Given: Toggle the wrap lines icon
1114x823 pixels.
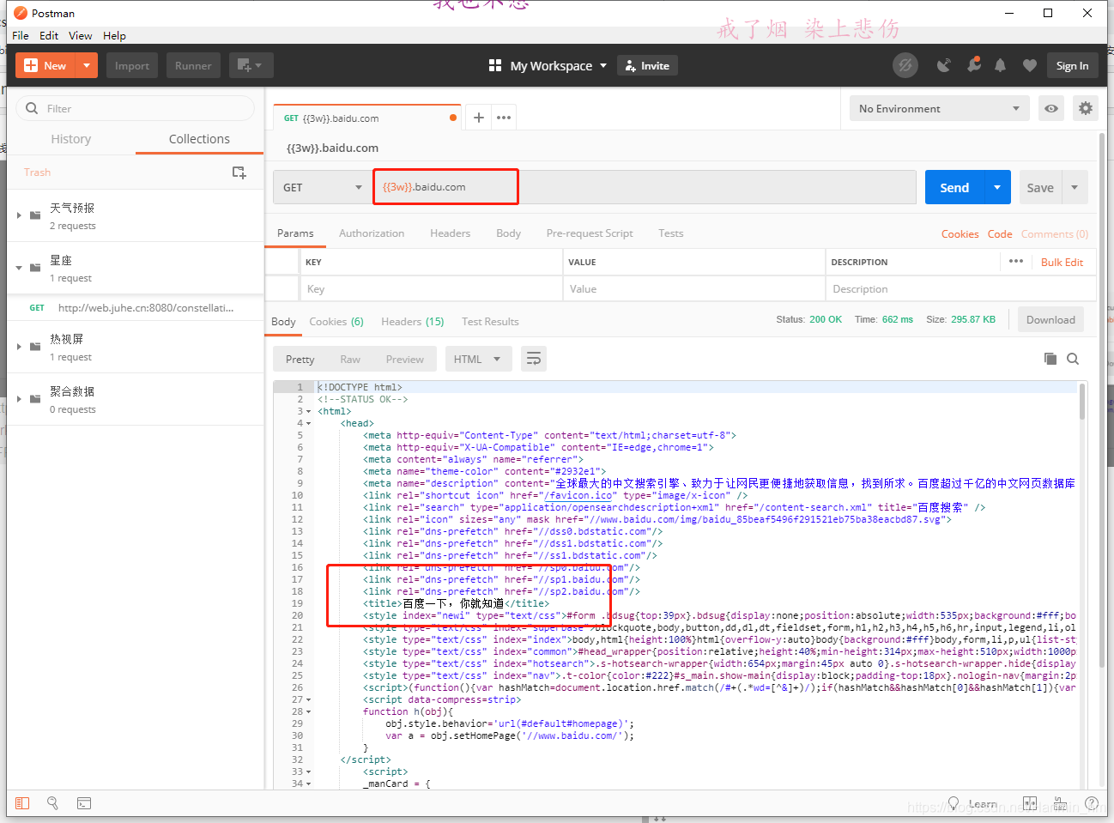Looking at the screenshot, I should click(x=534, y=359).
